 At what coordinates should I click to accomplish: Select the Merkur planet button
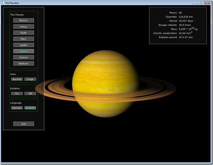click(24, 20)
